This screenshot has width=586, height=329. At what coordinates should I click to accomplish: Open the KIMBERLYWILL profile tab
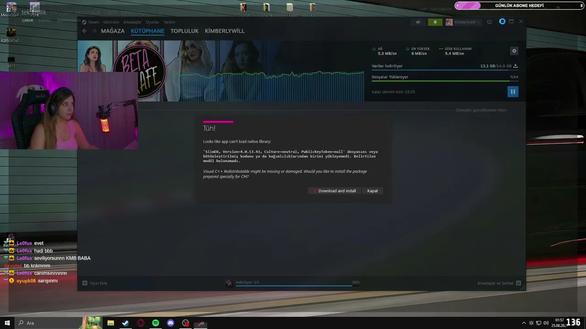point(225,31)
